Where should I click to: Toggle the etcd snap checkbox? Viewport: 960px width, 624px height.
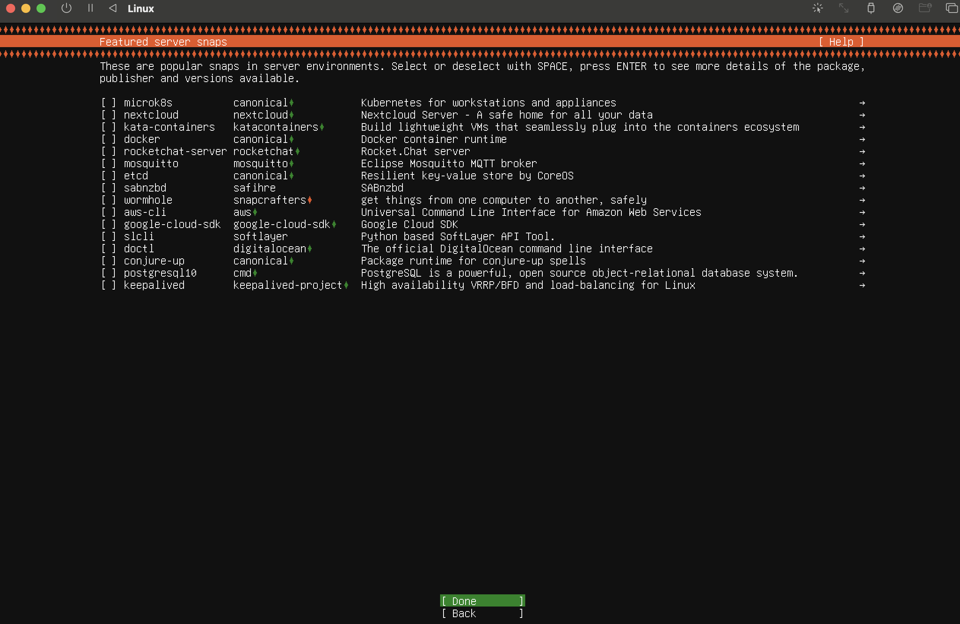point(109,176)
